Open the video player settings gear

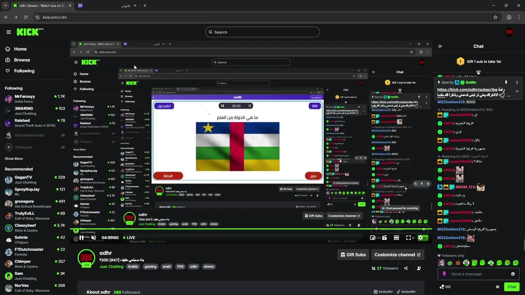(420, 238)
